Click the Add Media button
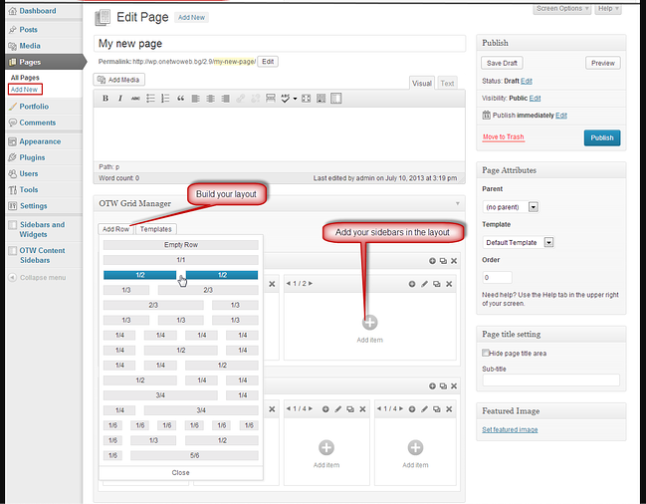 119,80
